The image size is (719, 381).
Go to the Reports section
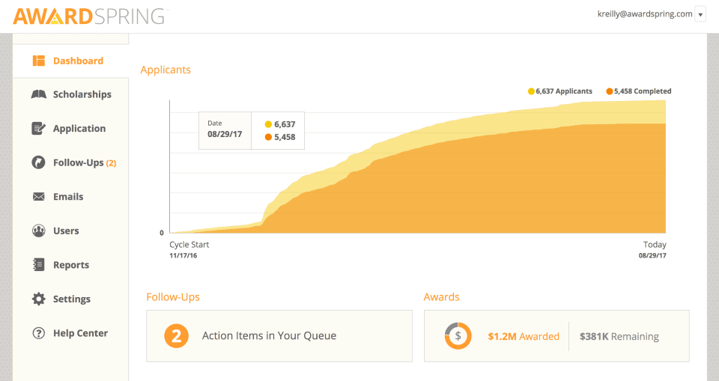(71, 265)
